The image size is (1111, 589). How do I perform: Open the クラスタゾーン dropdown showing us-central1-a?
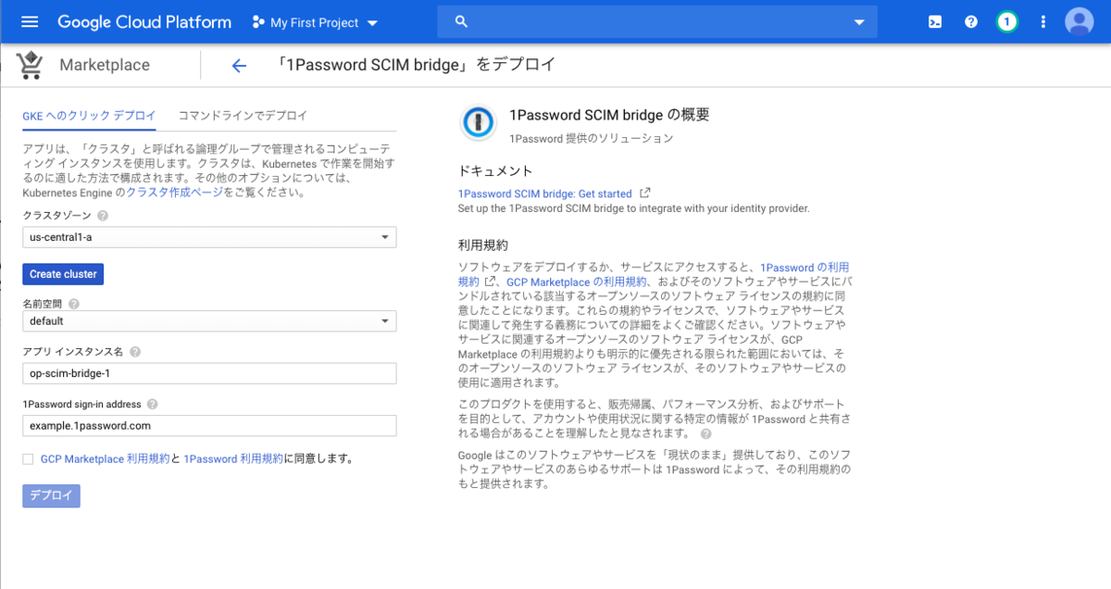[209, 237]
